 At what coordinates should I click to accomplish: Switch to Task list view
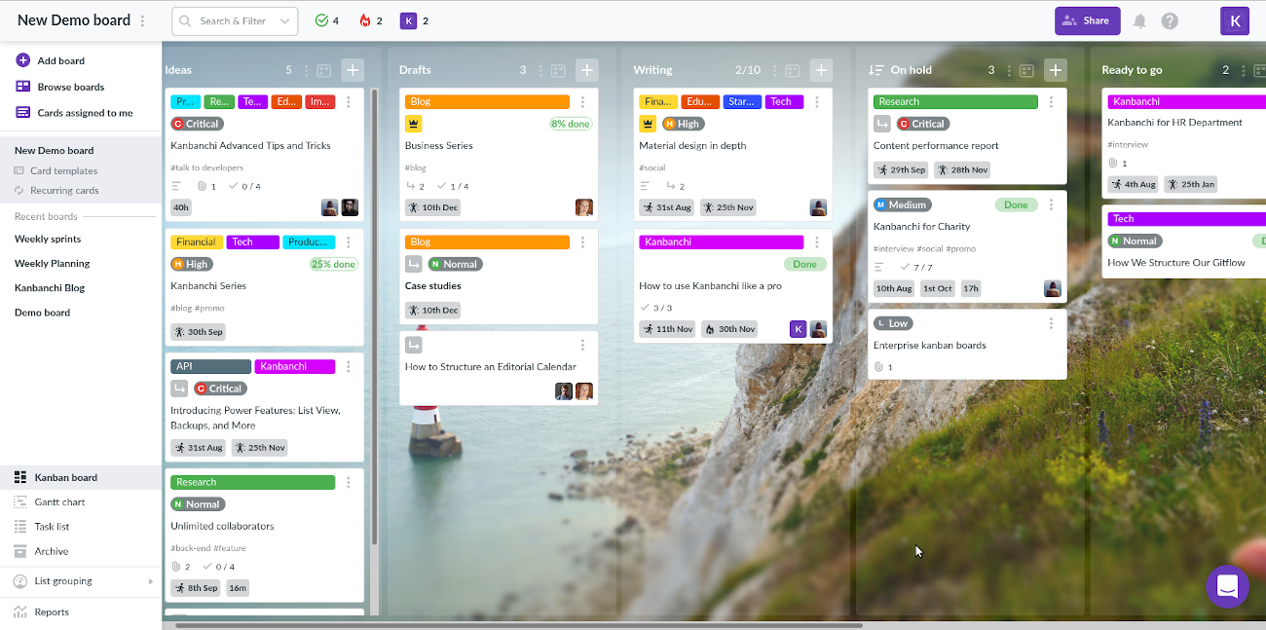[x=80, y=527]
